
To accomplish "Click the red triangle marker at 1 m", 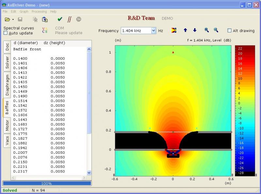I will 173,52.
